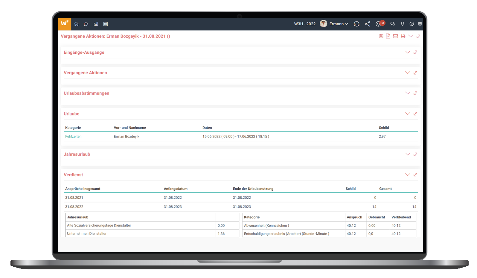The image size is (477, 278).
Task: Open the help question mark icon
Action: pos(412,24)
